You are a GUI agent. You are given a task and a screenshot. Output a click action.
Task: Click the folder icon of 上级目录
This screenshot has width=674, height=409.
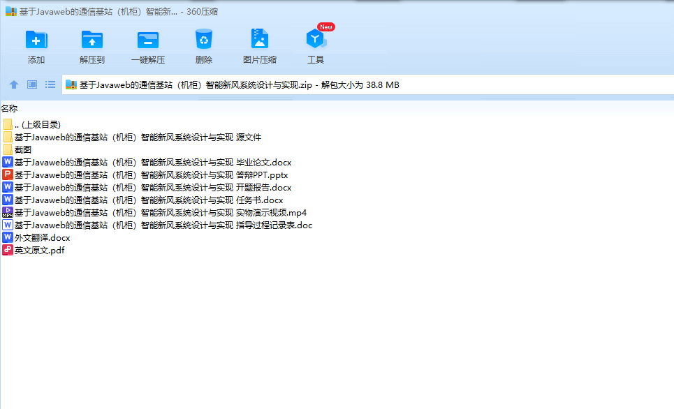click(8, 125)
